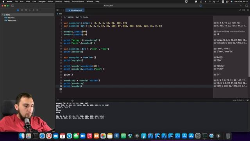Open Photos from the Dock

pos(103,136)
